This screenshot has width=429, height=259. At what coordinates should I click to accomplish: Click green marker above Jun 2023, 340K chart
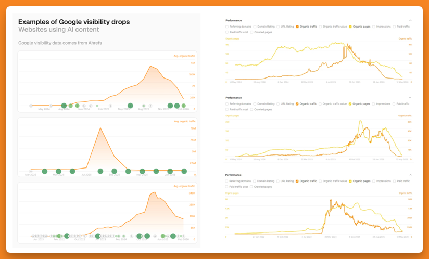[98, 236]
